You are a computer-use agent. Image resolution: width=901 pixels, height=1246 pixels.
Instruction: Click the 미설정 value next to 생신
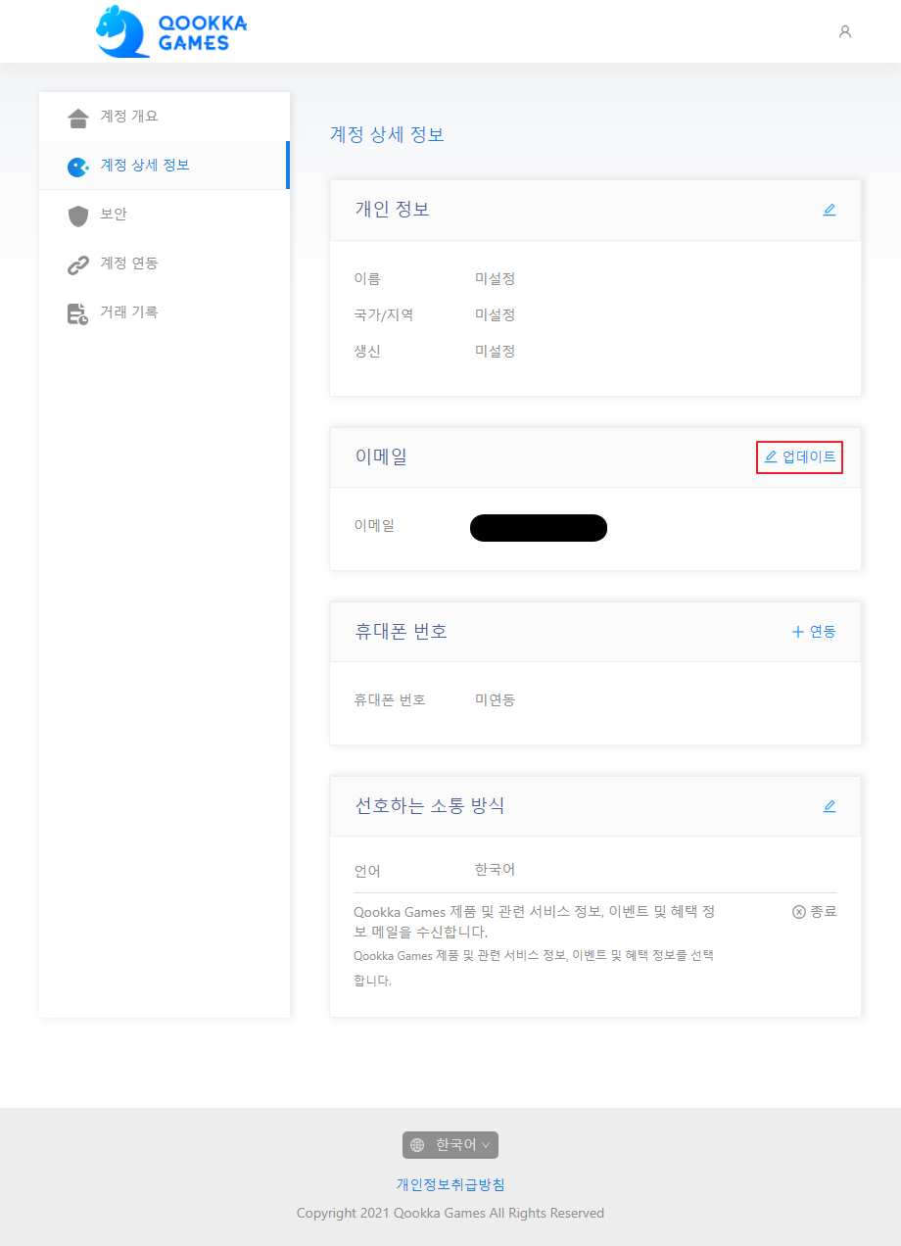496,351
